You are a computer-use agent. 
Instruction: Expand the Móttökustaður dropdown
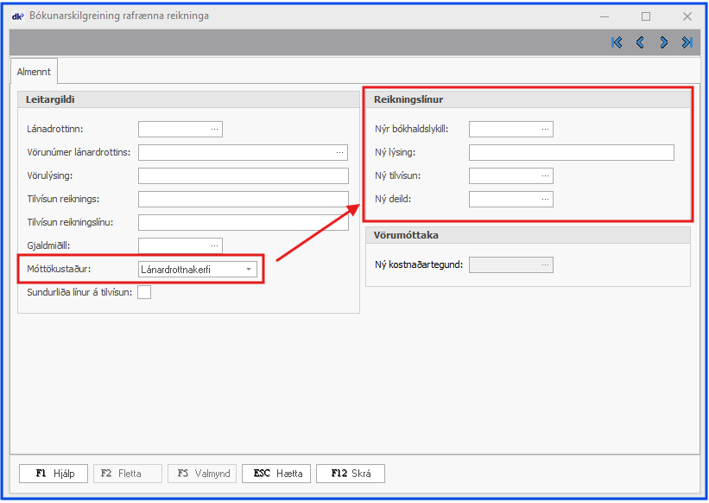[250, 270]
